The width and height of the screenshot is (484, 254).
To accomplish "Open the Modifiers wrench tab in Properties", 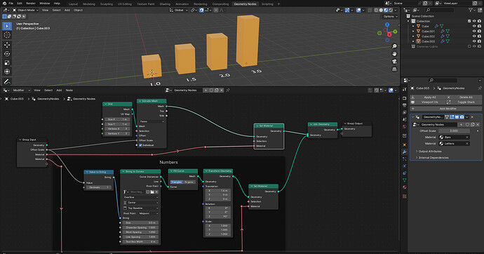I will [404, 152].
